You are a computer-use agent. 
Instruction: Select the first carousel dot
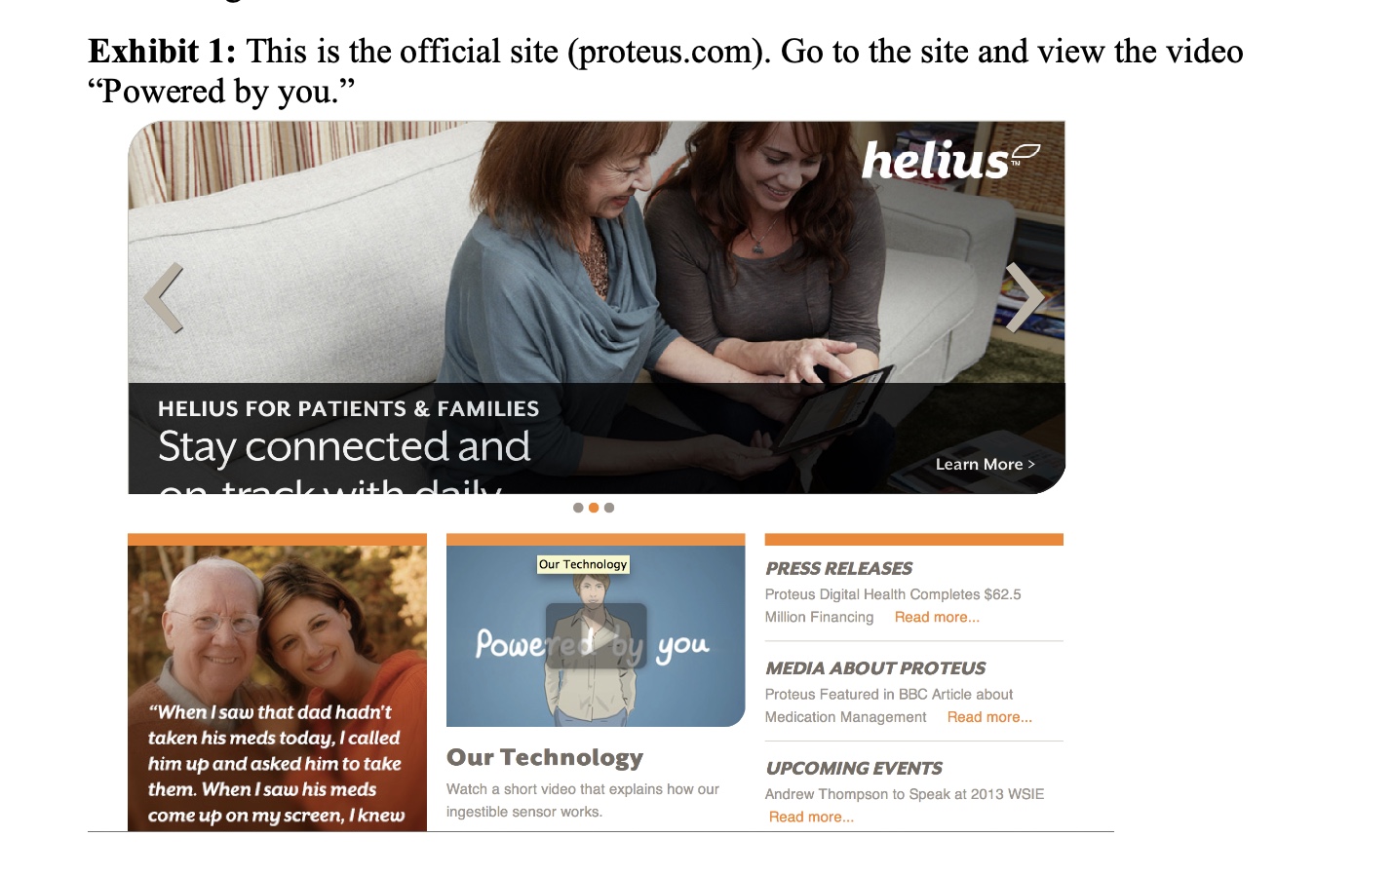click(578, 508)
